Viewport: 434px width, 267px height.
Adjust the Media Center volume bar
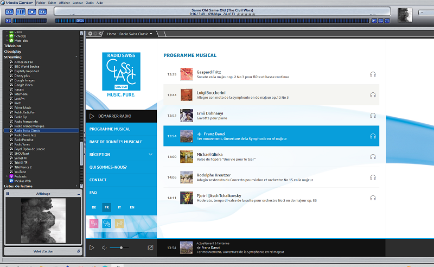click(30, 21)
